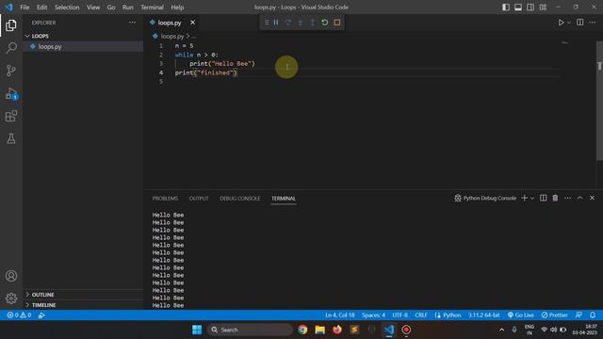
Task: Split the terminal
Action: 543,198
